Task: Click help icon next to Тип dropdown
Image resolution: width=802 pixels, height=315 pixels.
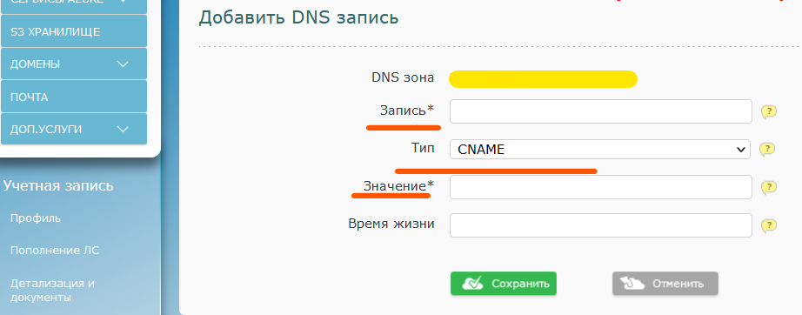Action: [766, 150]
